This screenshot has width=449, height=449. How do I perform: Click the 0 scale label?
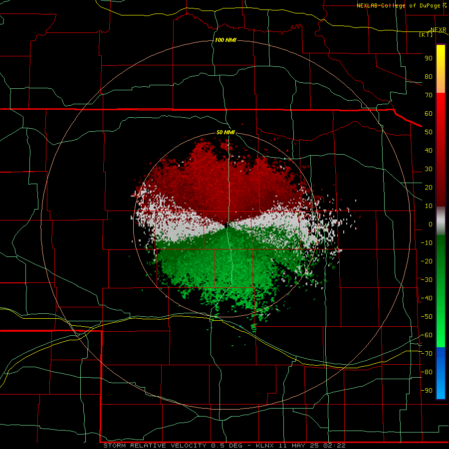pyautogui.click(x=431, y=224)
